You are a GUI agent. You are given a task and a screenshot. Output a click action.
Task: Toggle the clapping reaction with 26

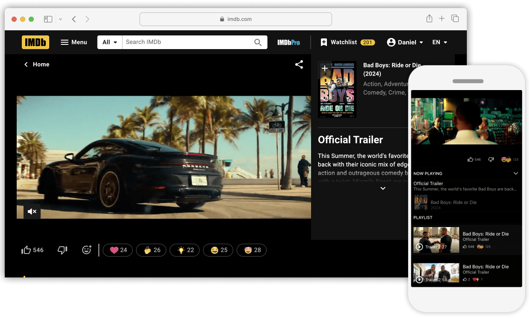(x=151, y=250)
